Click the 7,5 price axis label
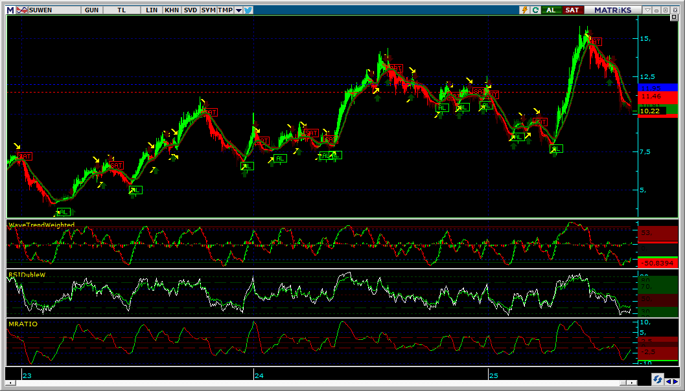 [x=645, y=151]
